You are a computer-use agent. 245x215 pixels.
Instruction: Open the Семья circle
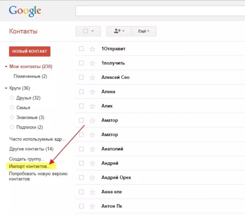(x=23, y=108)
